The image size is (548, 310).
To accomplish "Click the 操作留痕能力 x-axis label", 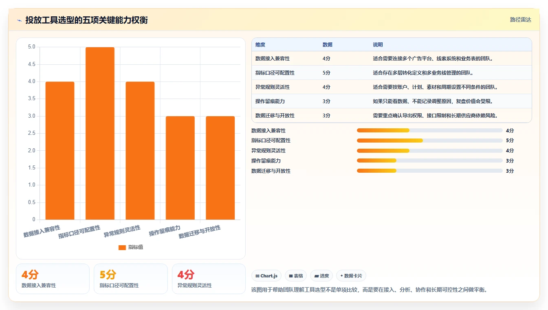I will pos(165,231).
